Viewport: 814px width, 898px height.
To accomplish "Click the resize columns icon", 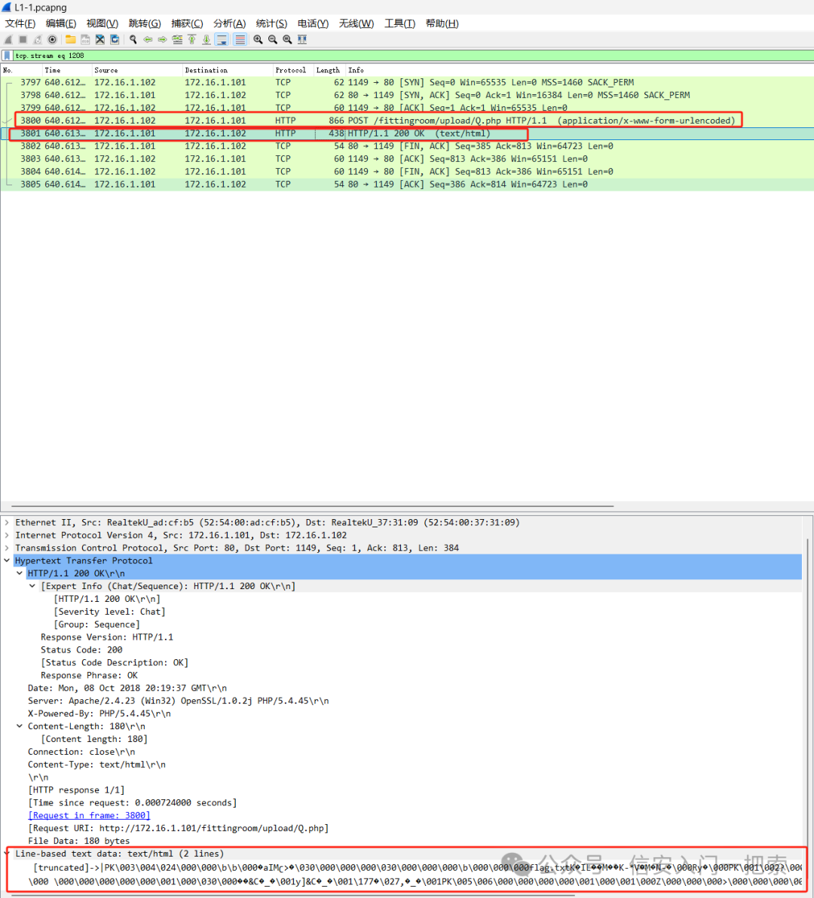I will tap(302, 39).
